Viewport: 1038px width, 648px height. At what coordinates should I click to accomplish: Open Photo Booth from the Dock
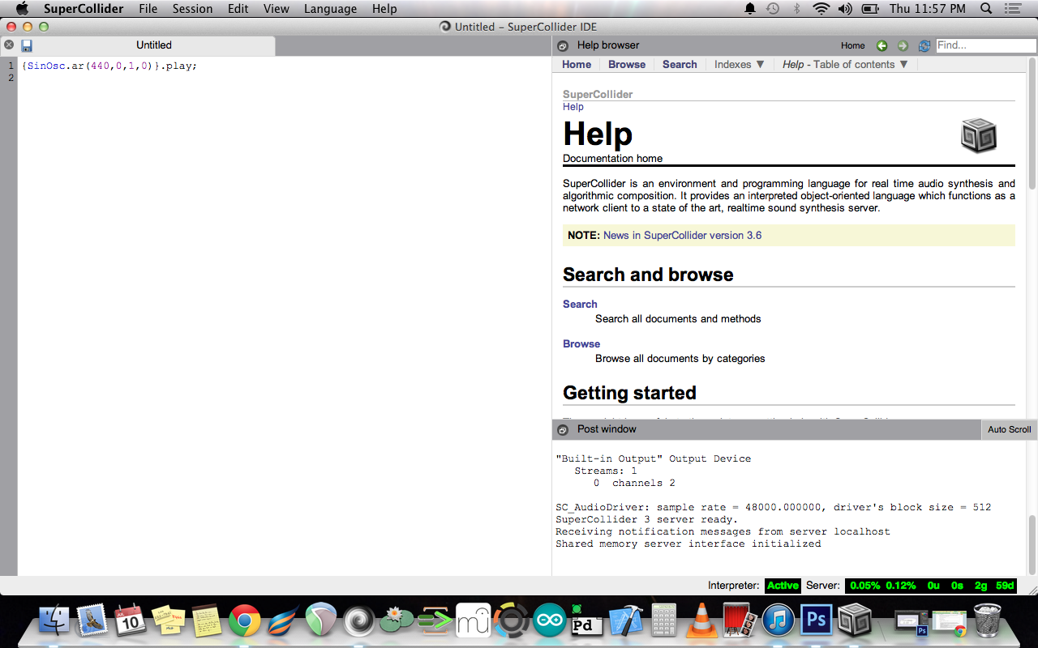coord(740,621)
